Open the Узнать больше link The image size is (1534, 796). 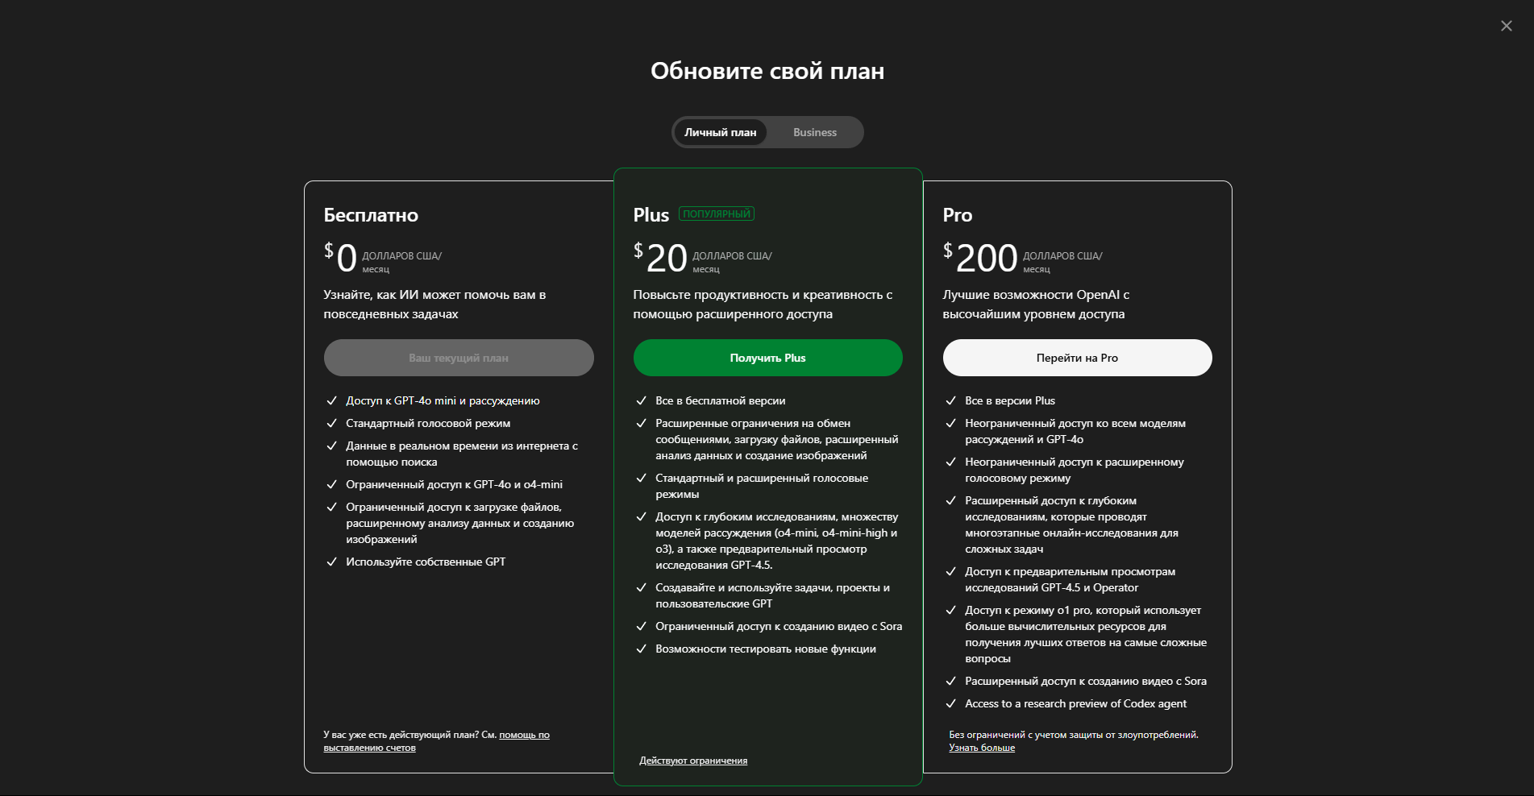982,748
